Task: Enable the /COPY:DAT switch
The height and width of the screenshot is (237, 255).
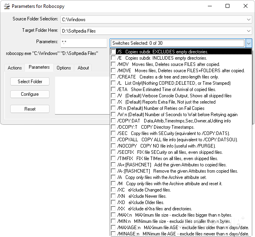Action: click(x=113, y=121)
